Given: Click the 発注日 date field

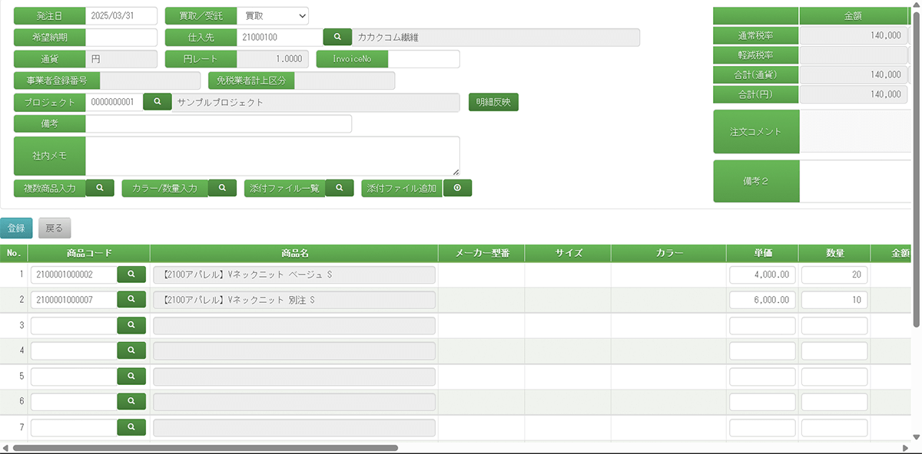Looking at the screenshot, I should 121,16.
